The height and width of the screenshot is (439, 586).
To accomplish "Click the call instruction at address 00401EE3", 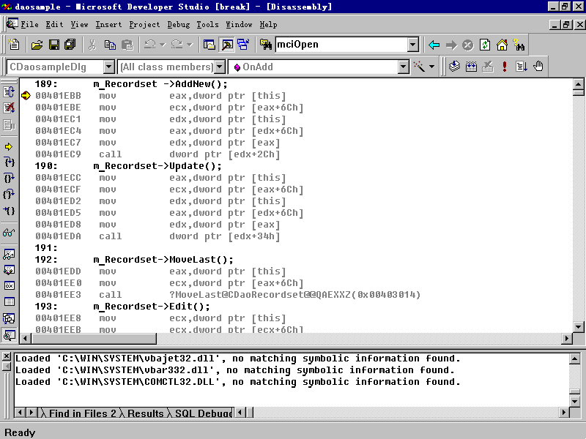I will [x=228, y=295].
